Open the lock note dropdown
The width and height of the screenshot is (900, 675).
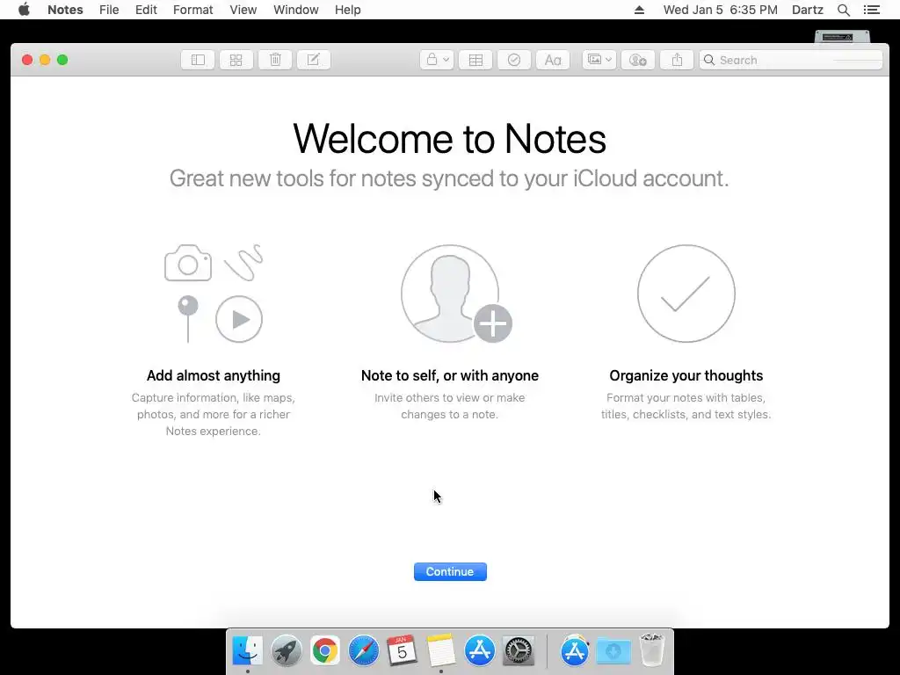coord(437,60)
